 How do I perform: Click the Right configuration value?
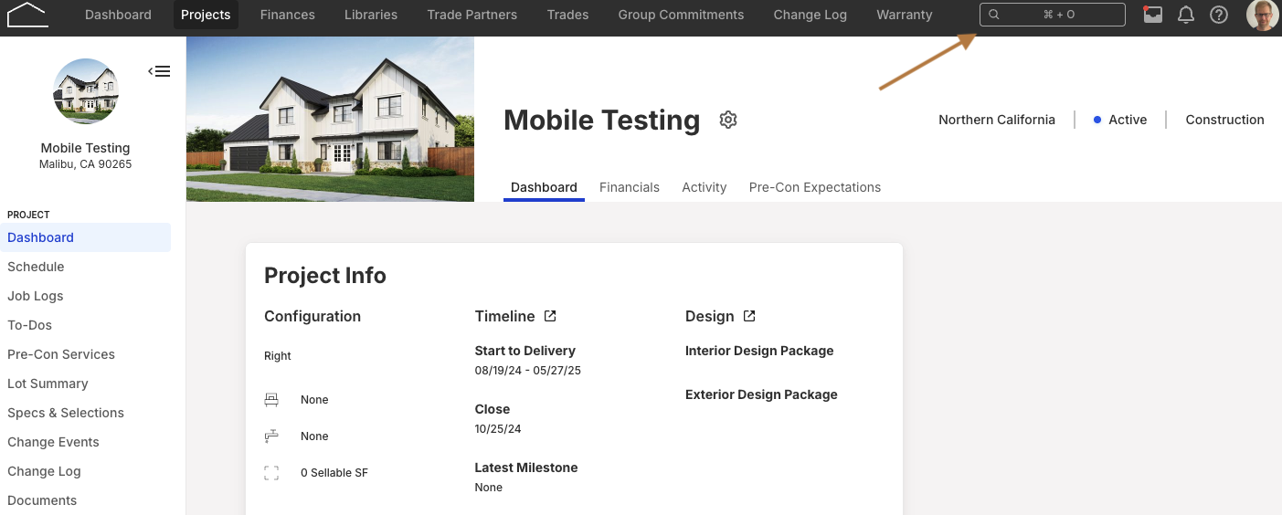(x=278, y=356)
